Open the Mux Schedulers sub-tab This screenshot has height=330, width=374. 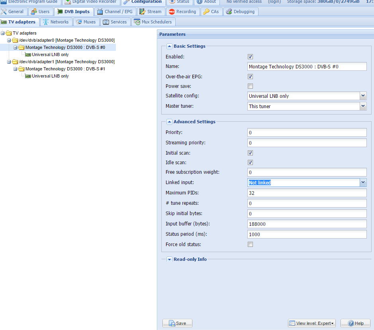click(x=153, y=22)
